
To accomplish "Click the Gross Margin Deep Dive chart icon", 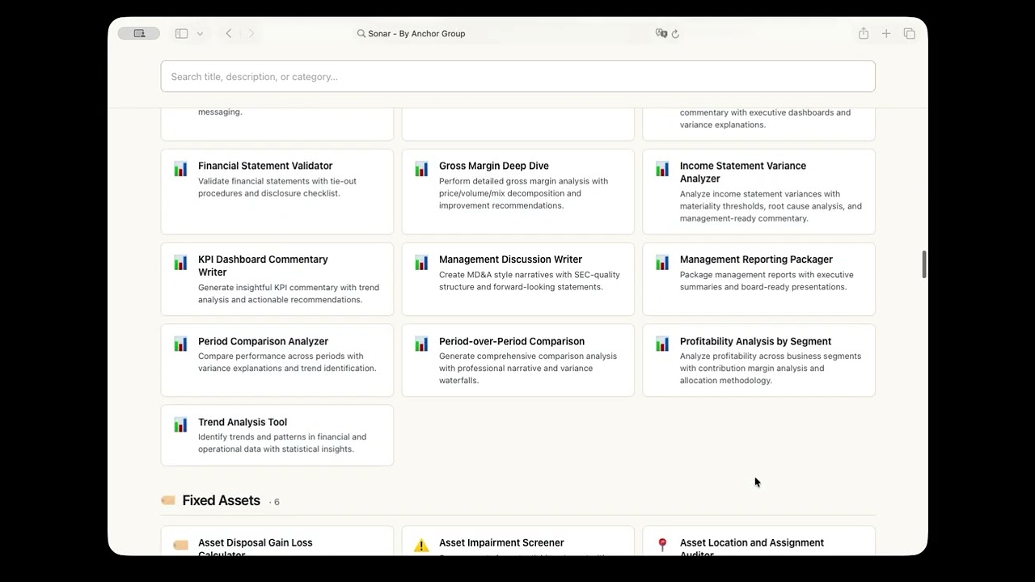I will [x=421, y=169].
